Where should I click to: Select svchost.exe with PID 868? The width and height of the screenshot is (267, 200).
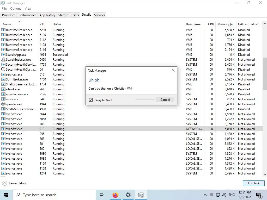[131, 139]
